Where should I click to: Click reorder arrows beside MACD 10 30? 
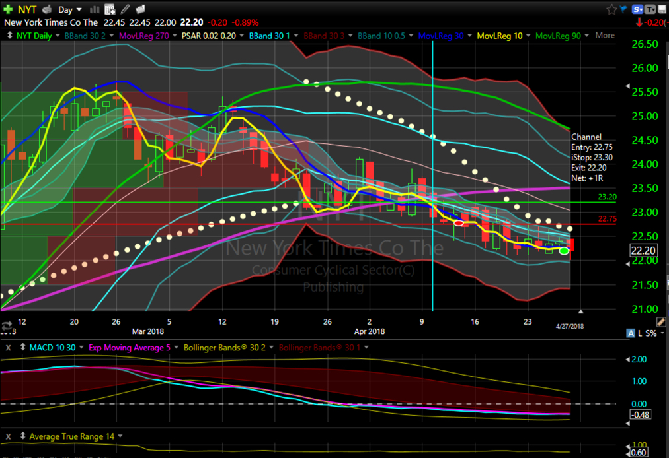(22, 348)
